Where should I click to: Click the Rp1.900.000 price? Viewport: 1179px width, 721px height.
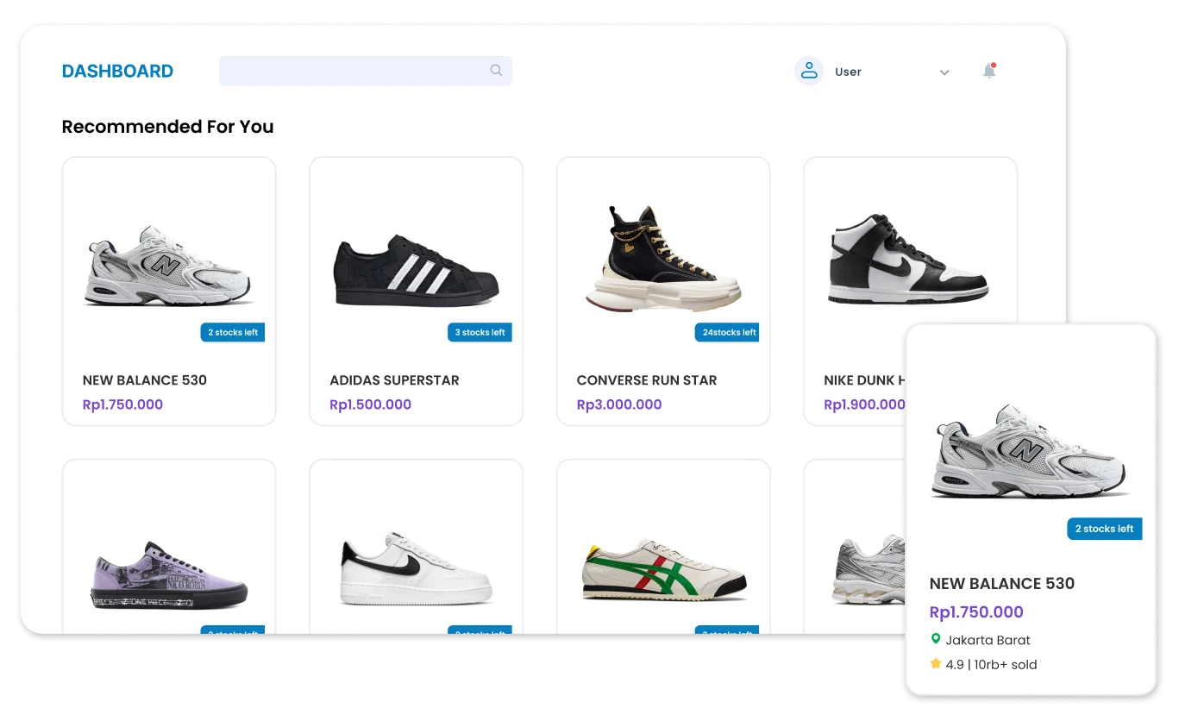point(864,404)
